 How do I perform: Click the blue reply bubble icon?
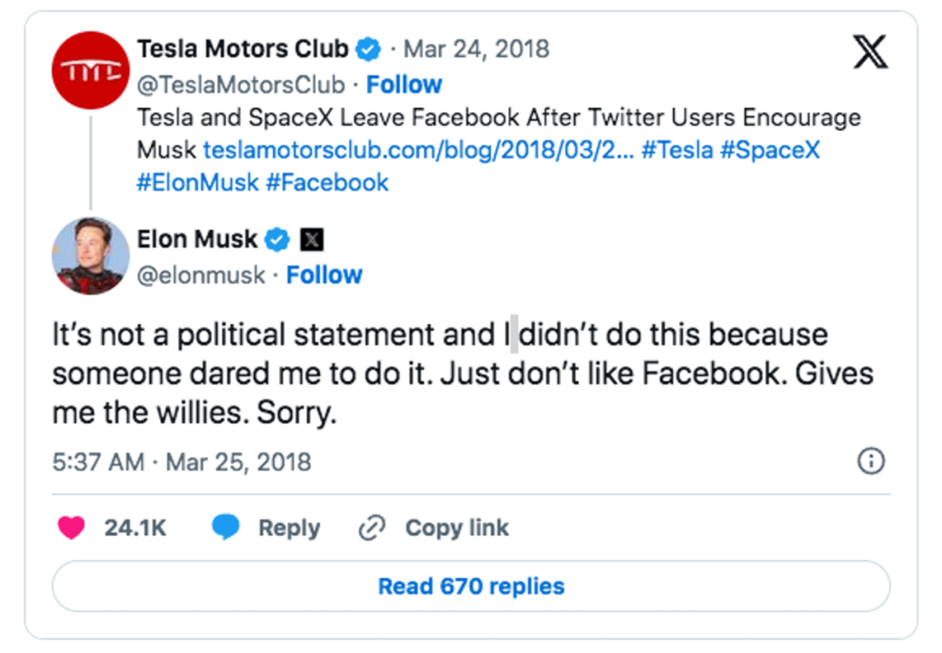[227, 528]
